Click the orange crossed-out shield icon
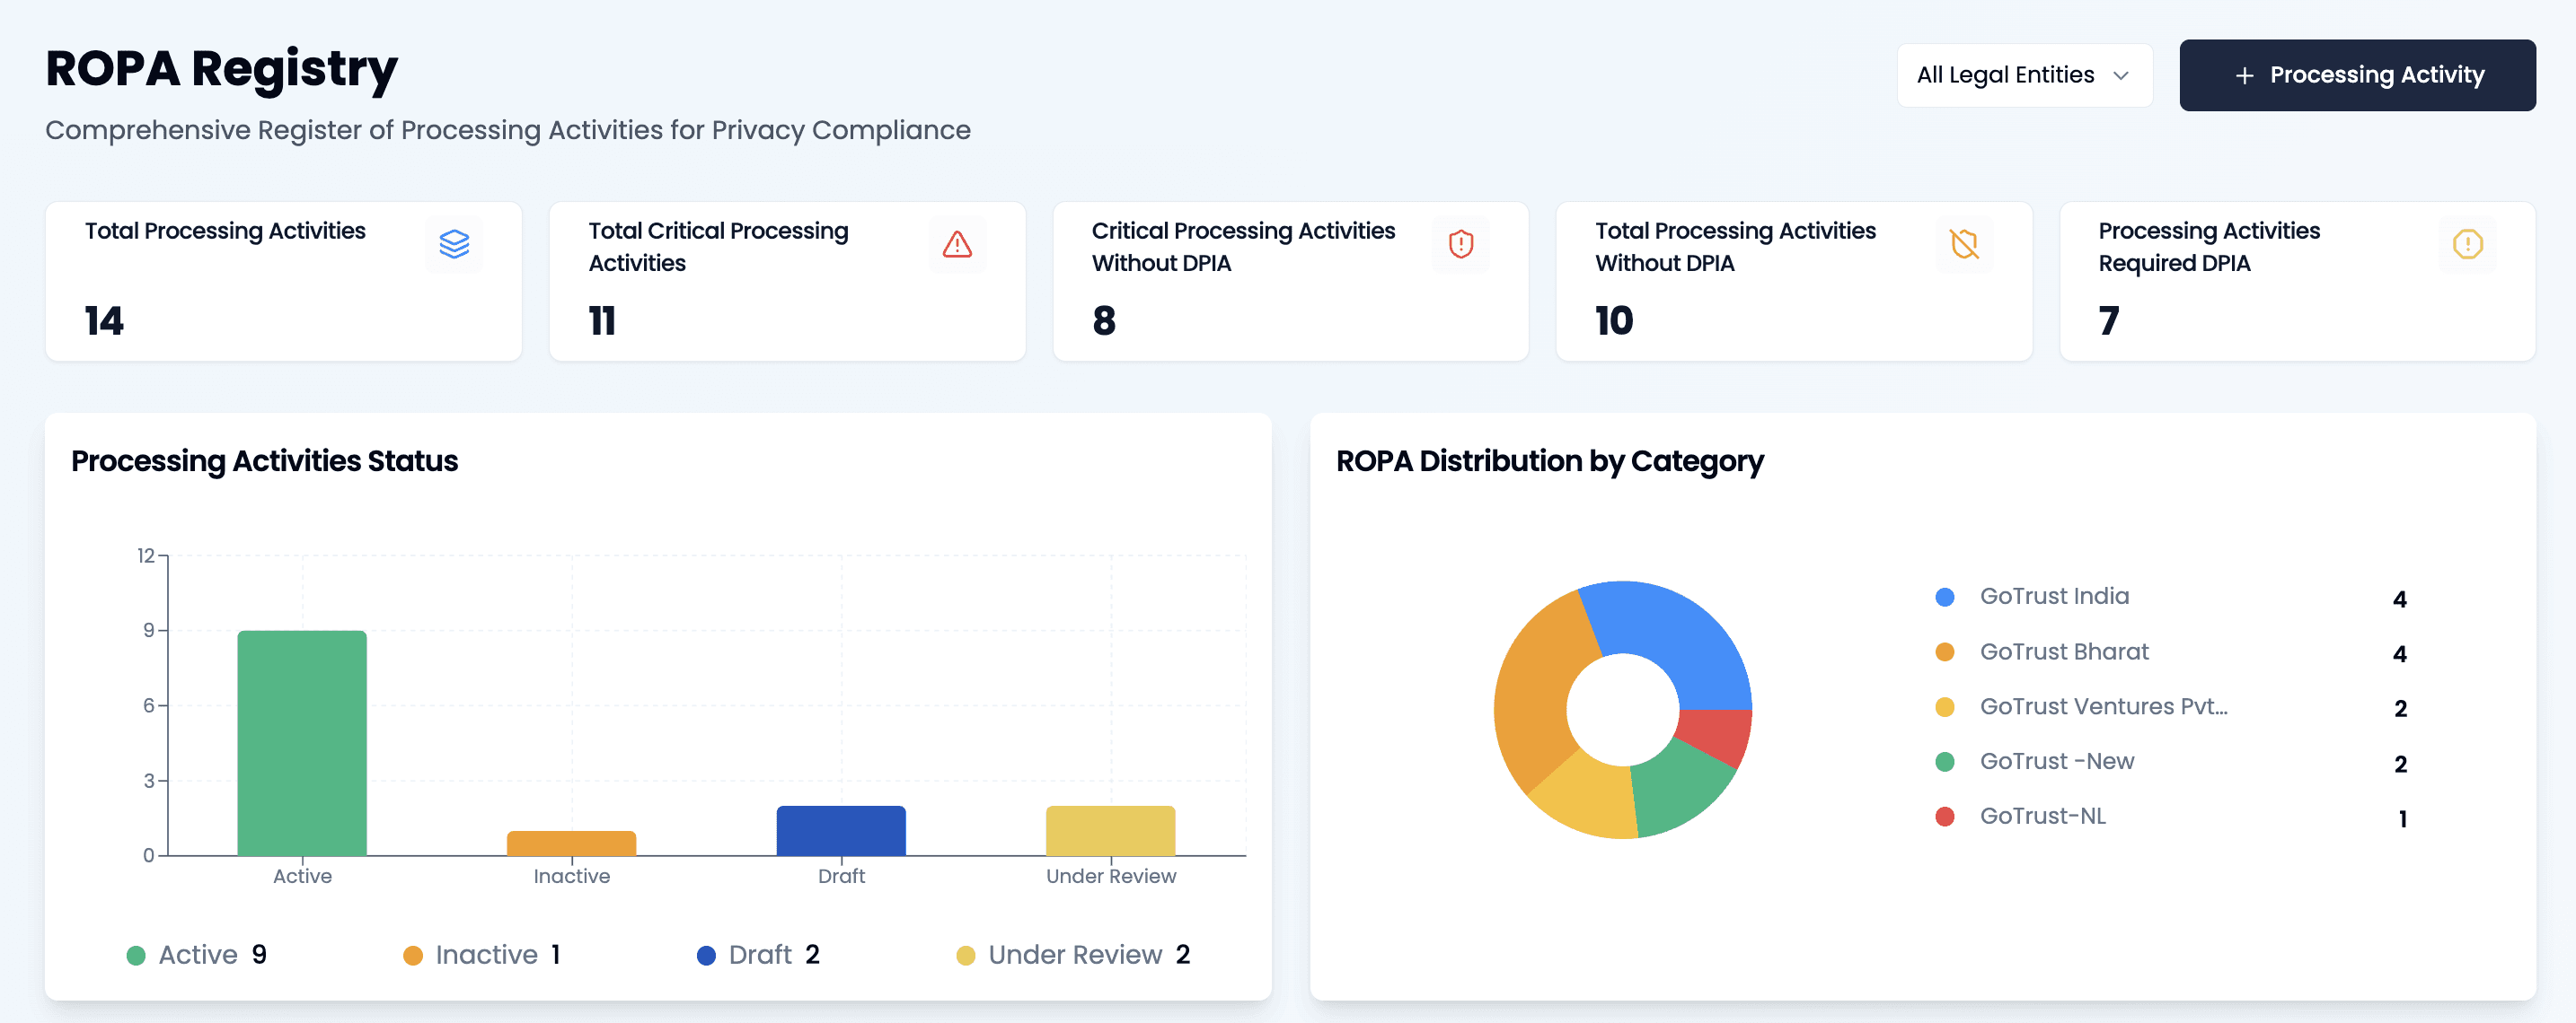The image size is (2576, 1023). pos(1964,244)
